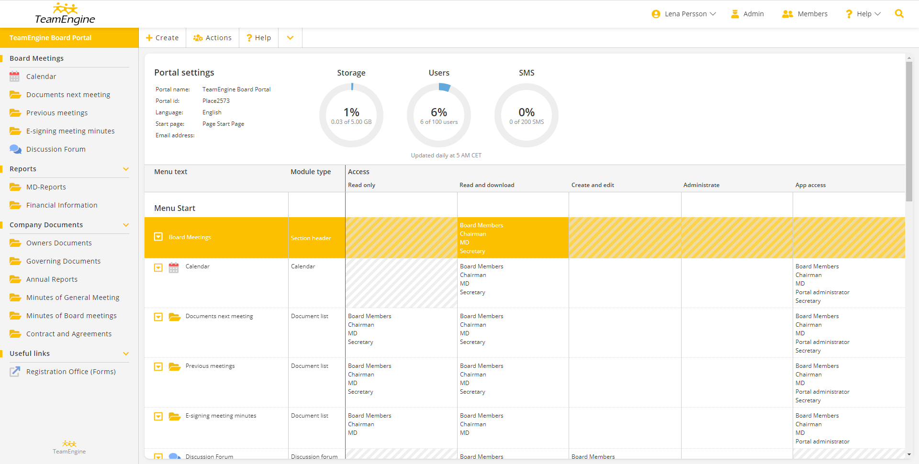Viewport: 919px width, 464px height.
Task: Open the Actions toolbar menu
Action: (213, 38)
